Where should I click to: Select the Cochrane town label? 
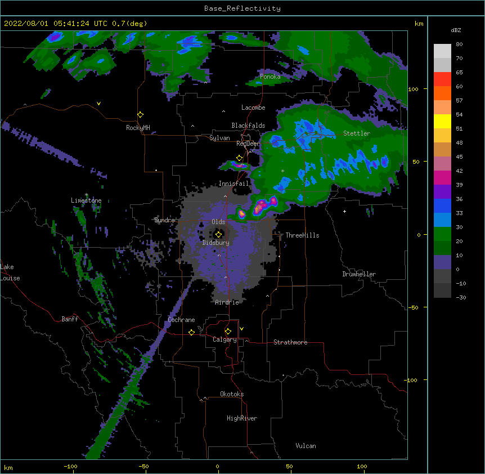tap(181, 320)
